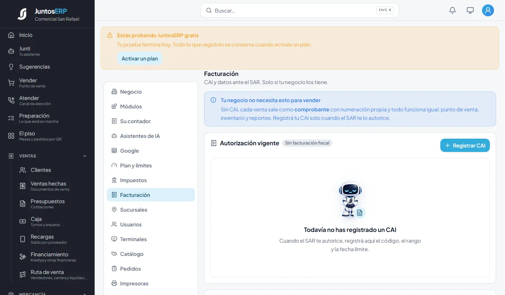Open Plan y límites settings

(151, 166)
